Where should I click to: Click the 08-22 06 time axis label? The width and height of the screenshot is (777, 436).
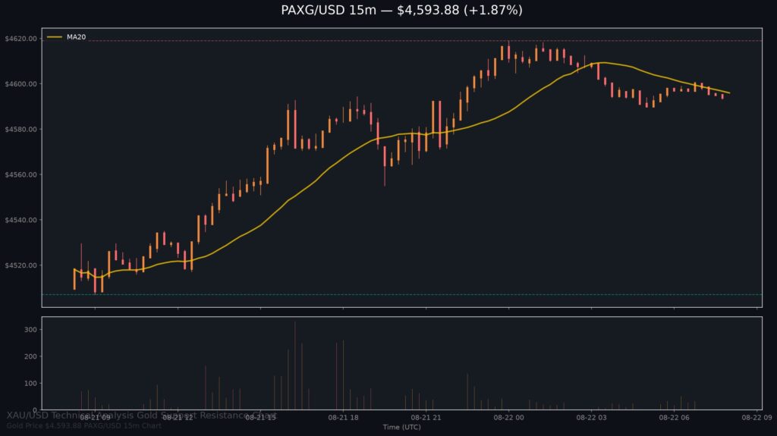coord(674,418)
